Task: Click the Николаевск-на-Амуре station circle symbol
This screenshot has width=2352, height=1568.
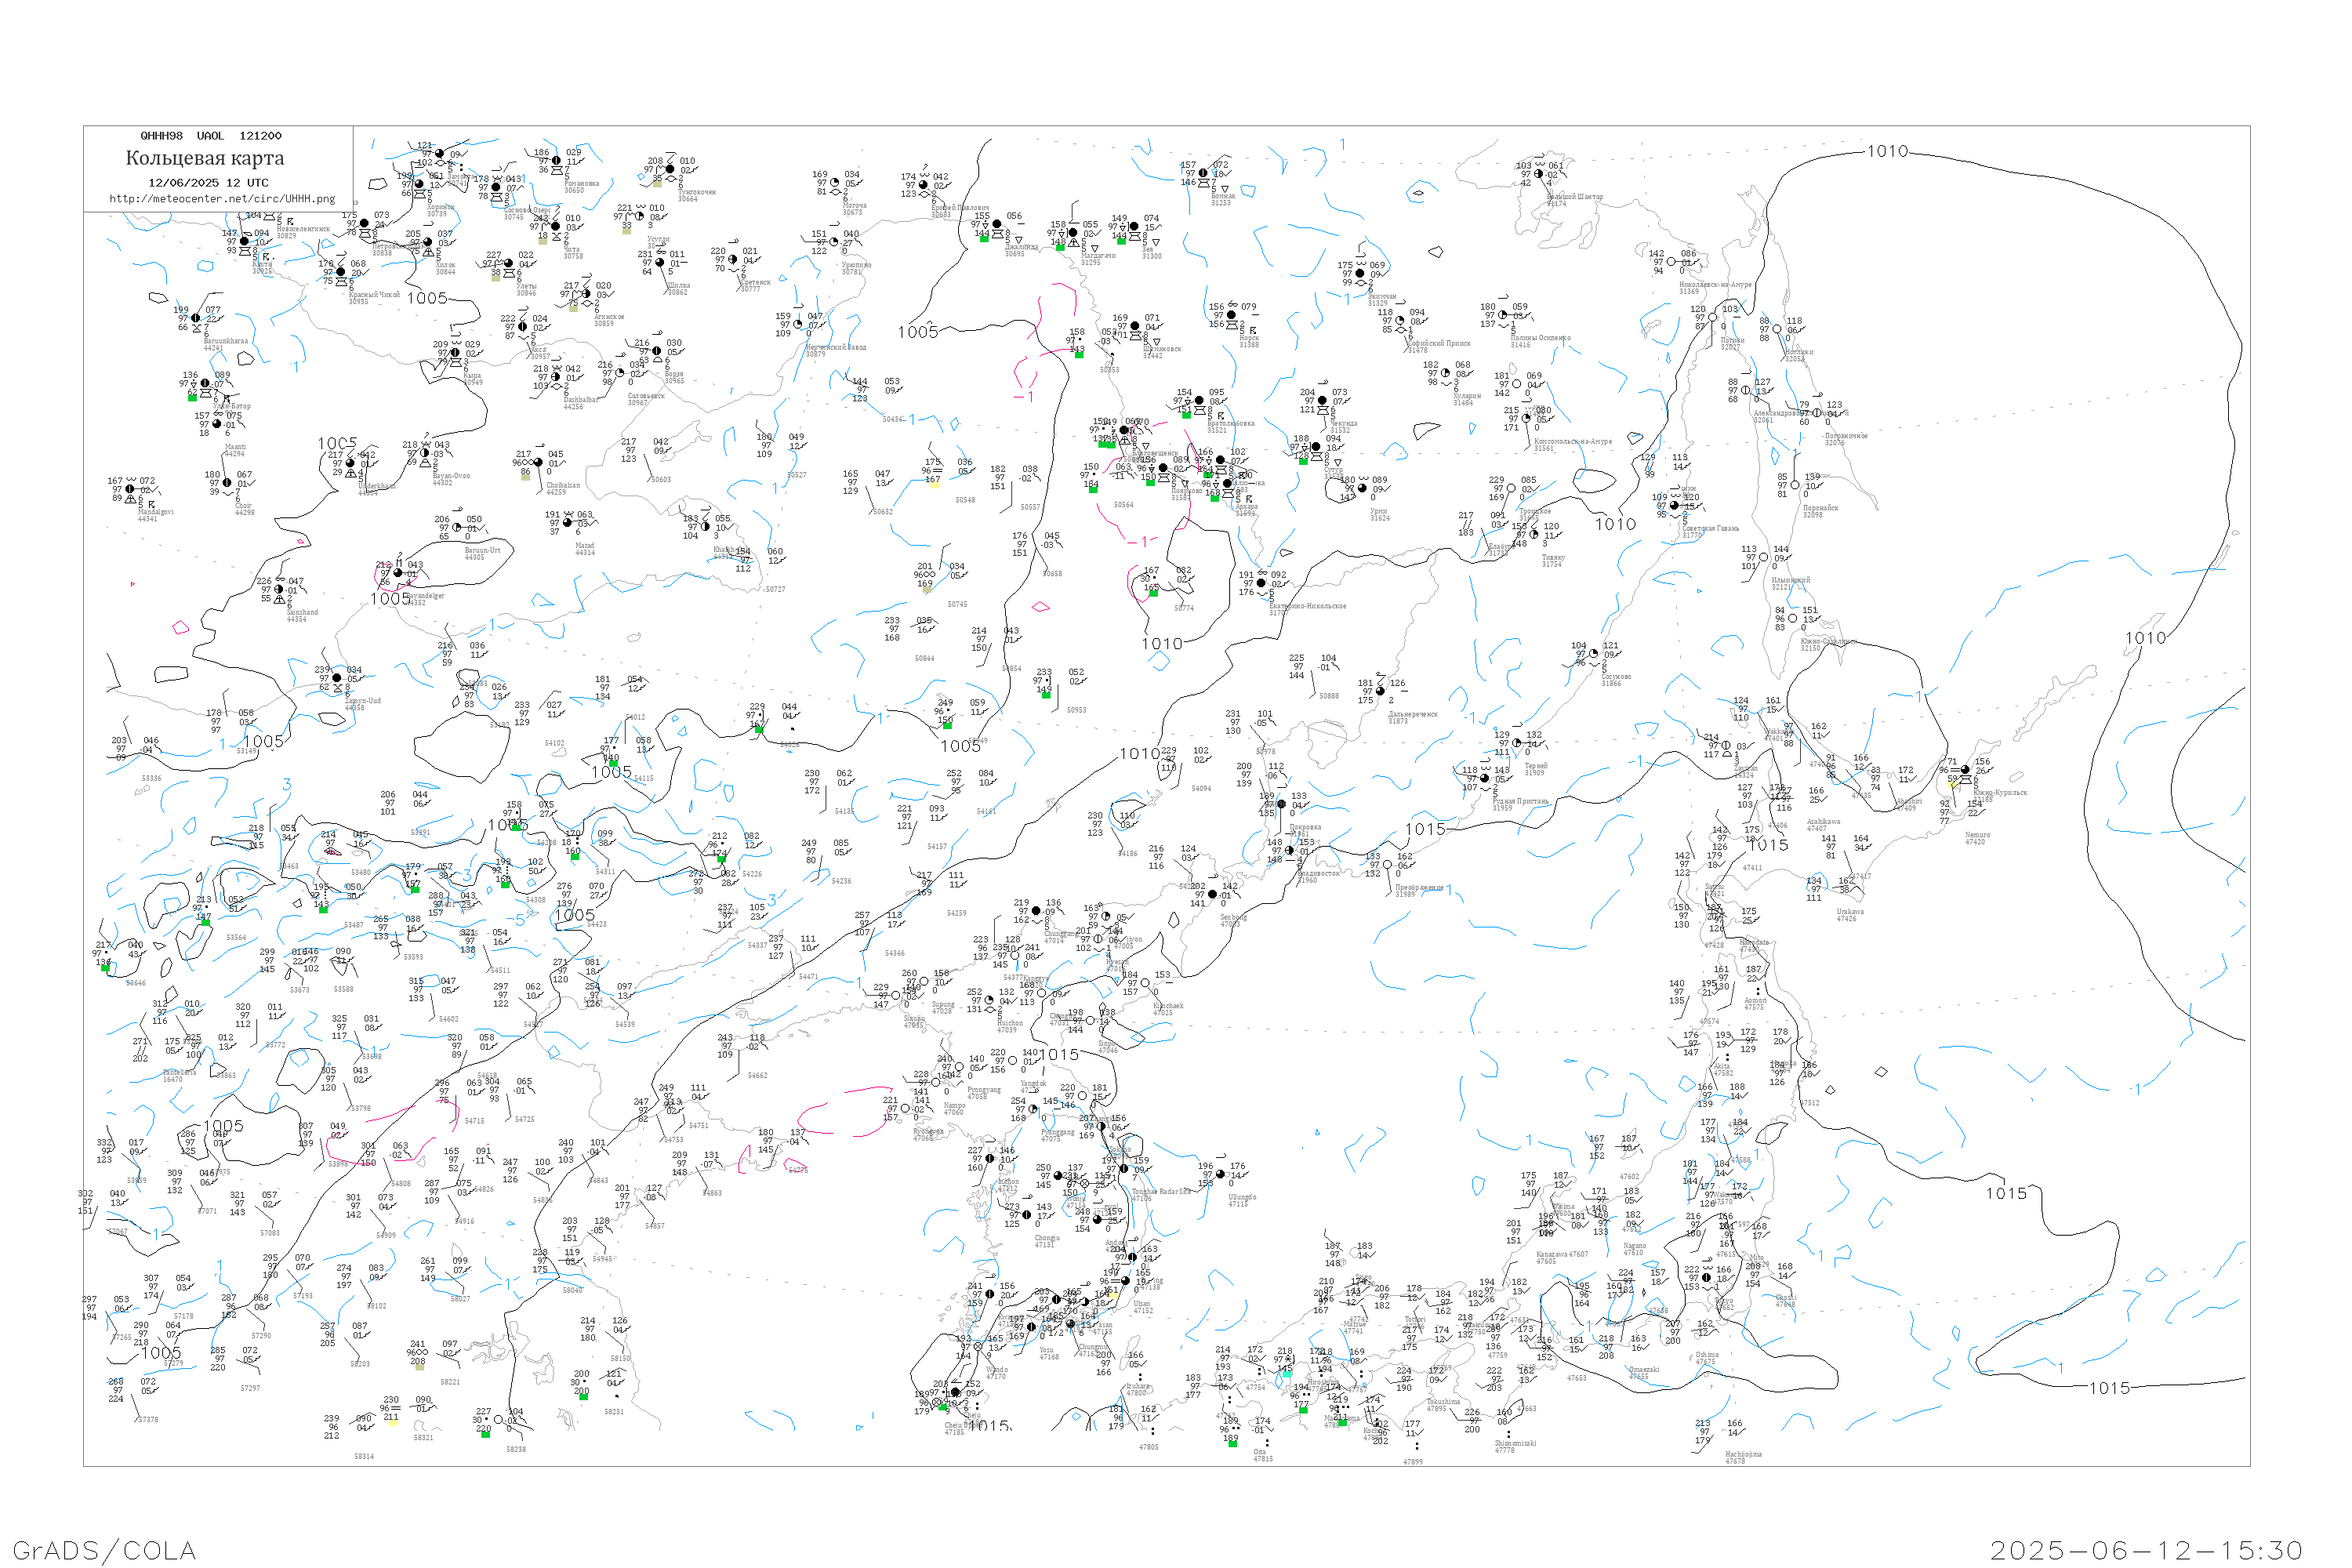Action: 1671,262
